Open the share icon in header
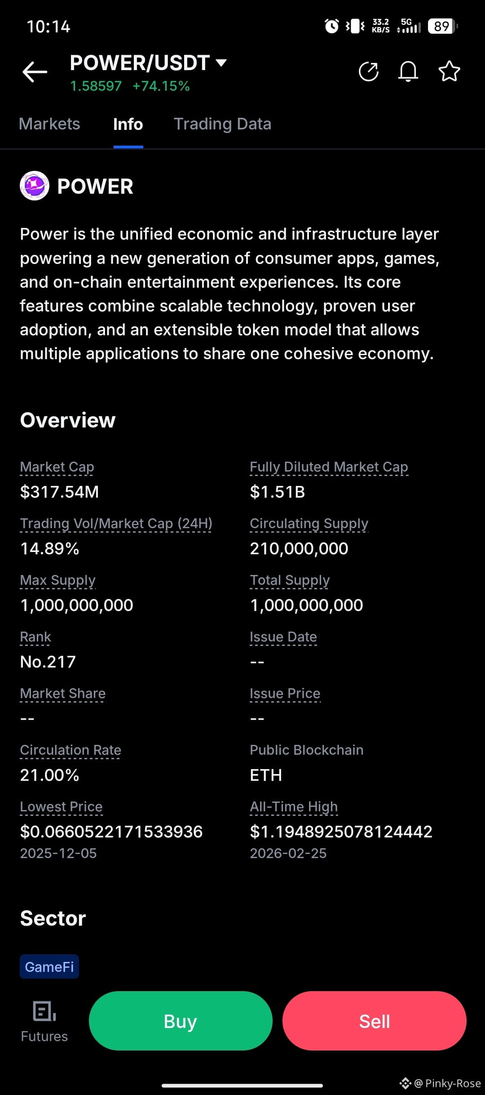The image size is (485, 1095). pyautogui.click(x=369, y=71)
